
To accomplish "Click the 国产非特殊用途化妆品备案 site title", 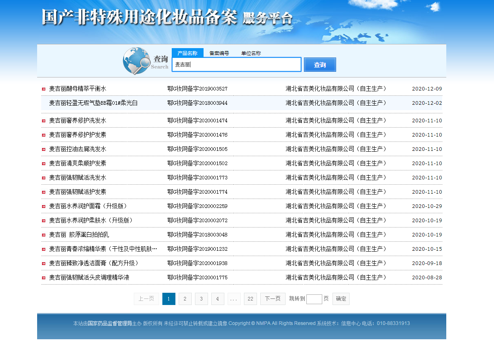I will 139,17.
